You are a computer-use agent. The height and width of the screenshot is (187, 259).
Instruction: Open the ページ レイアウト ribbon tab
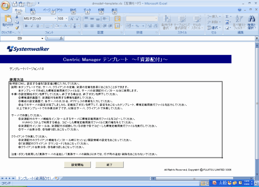click(53, 10)
